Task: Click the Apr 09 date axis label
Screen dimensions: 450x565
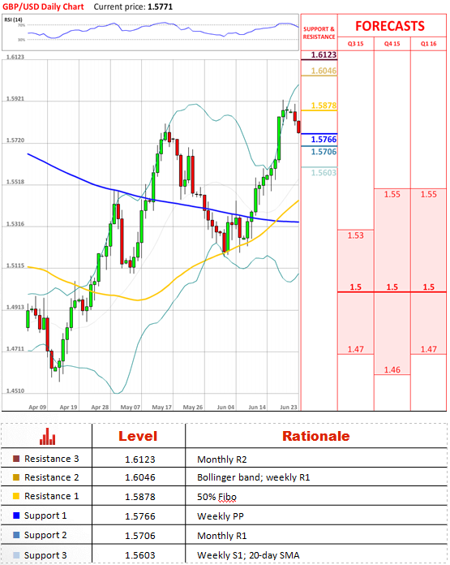Action: (37, 407)
